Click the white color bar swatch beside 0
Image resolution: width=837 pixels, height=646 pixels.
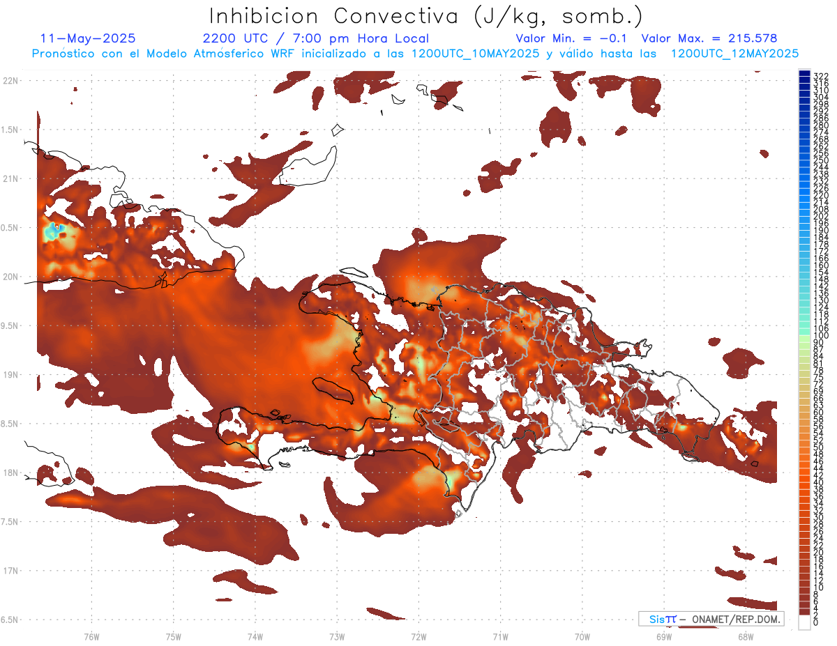click(x=804, y=623)
